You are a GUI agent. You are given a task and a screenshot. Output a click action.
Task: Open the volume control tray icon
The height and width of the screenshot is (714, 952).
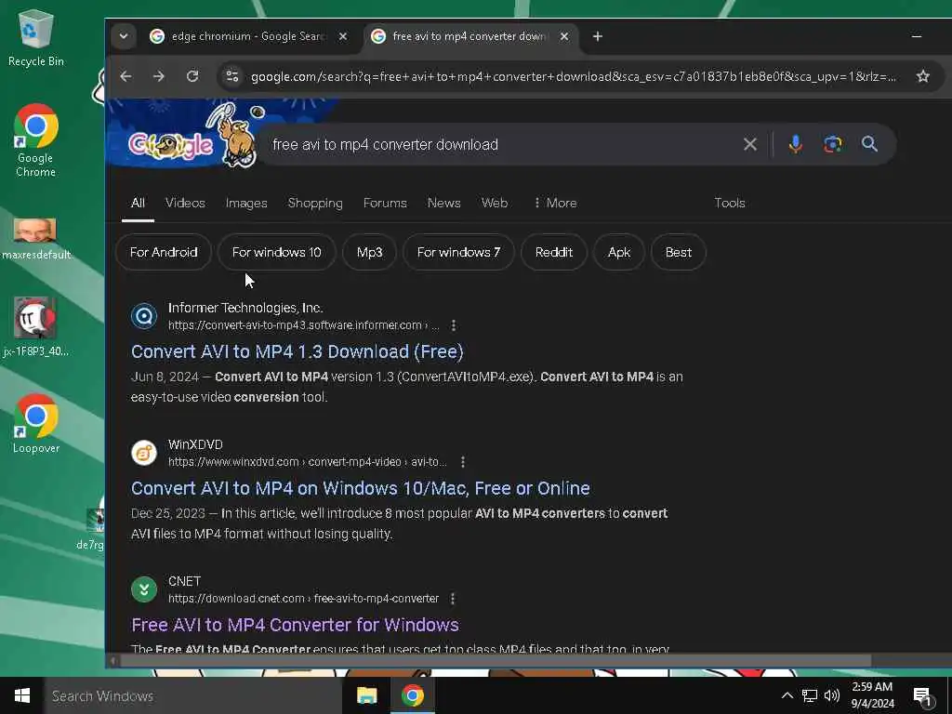pyautogui.click(x=832, y=695)
